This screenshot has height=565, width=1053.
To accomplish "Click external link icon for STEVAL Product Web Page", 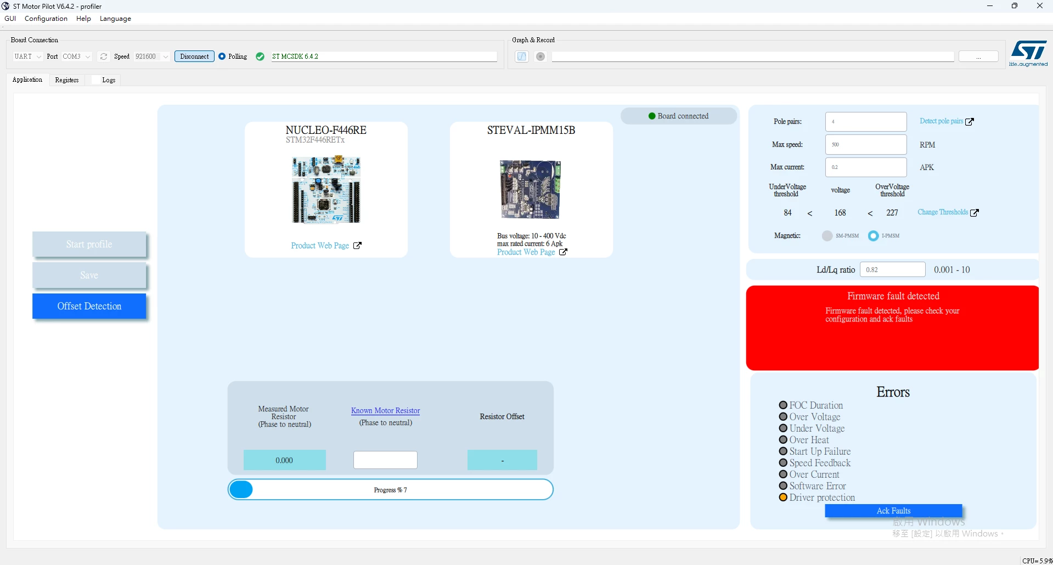I will [563, 252].
